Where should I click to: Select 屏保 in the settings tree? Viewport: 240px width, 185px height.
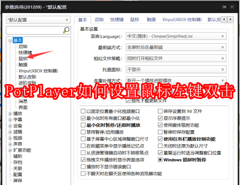click(18, 181)
